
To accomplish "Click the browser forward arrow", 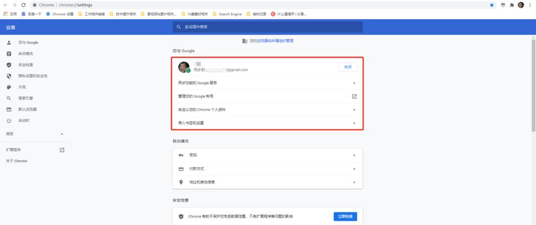I will pyautogui.click(x=14, y=5).
